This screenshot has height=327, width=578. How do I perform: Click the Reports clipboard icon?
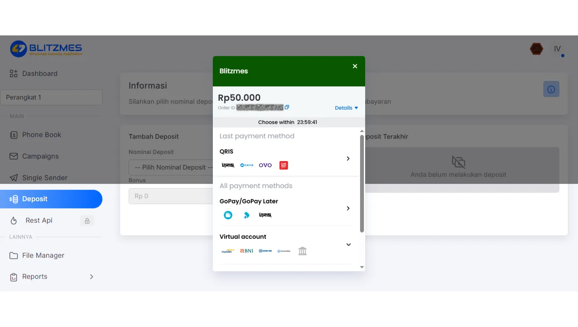point(14,277)
